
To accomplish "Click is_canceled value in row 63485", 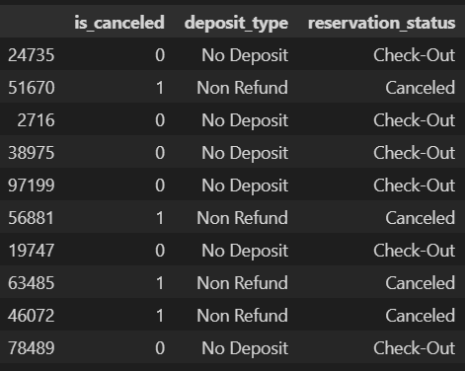I will (x=160, y=283).
